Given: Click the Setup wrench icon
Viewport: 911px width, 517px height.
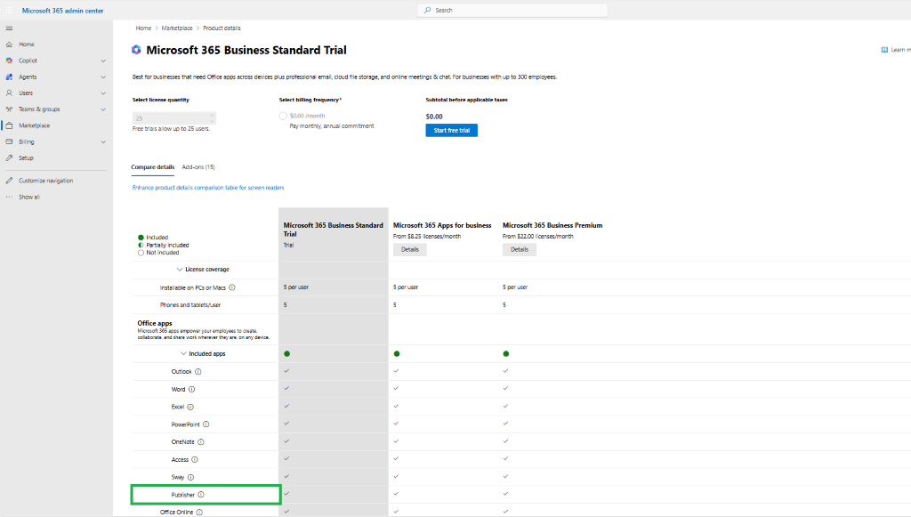Looking at the screenshot, I should point(9,158).
